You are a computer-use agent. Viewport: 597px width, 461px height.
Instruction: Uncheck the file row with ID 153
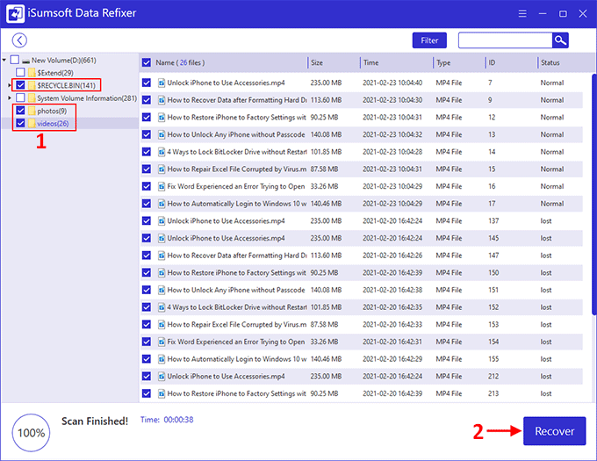click(147, 324)
